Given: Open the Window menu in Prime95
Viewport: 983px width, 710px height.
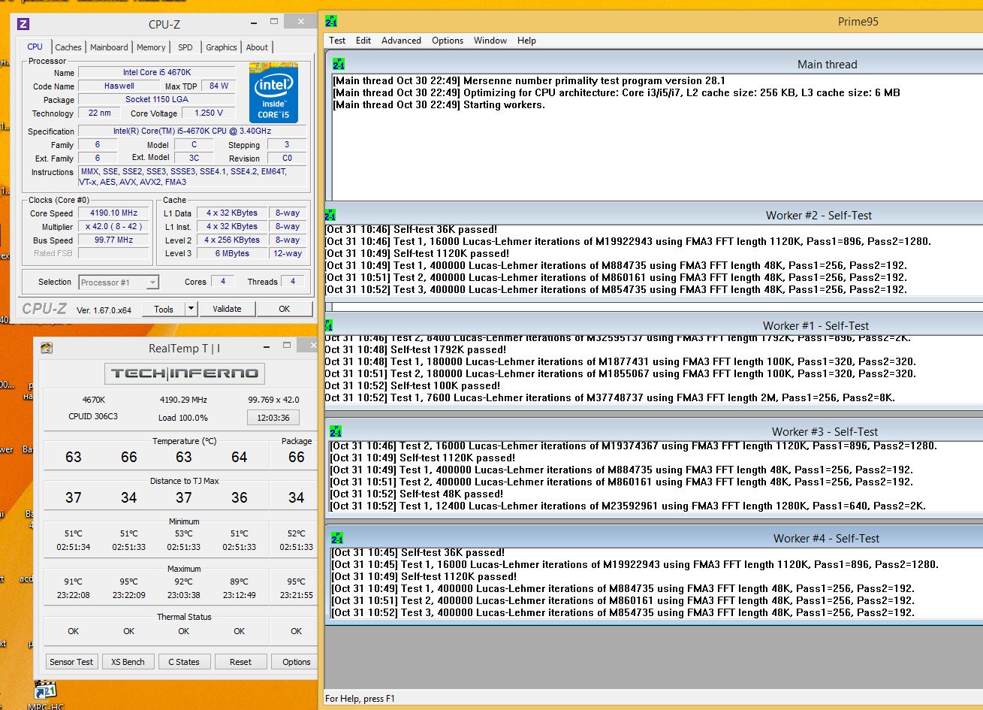Looking at the screenshot, I should 490,41.
